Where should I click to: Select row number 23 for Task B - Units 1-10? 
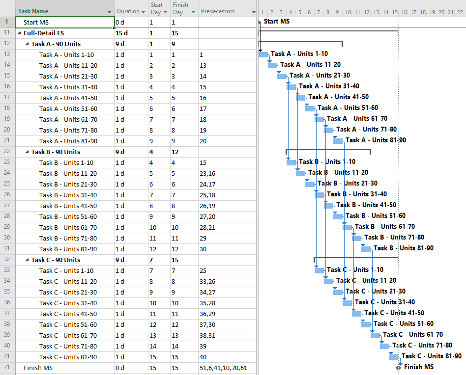[7, 162]
